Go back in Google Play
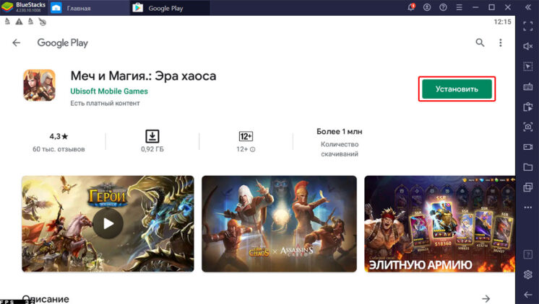The width and height of the screenshot is (539, 304). [17, 43]
